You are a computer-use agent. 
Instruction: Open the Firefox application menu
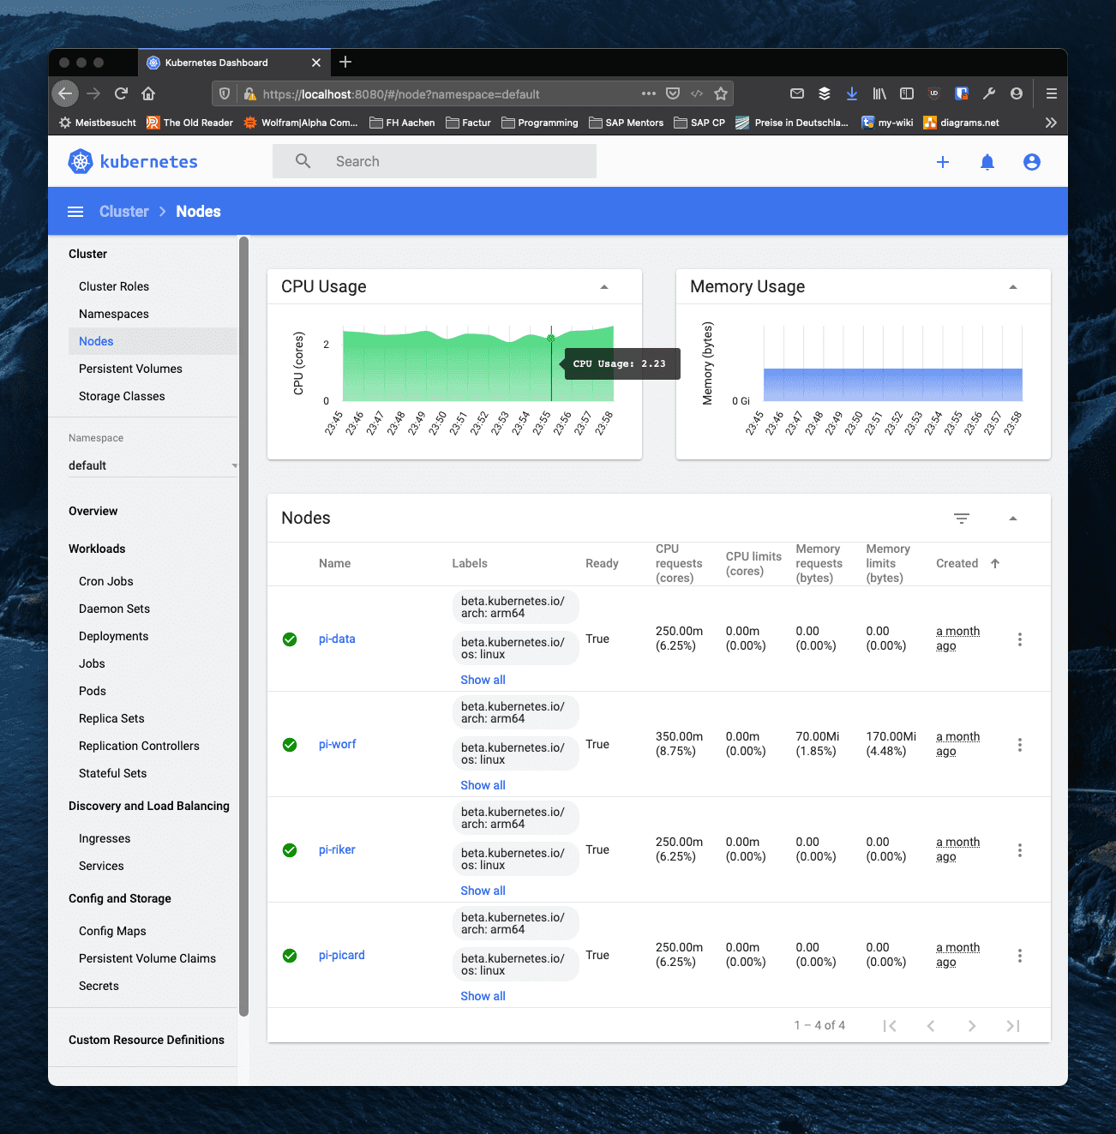[1052, 93]
